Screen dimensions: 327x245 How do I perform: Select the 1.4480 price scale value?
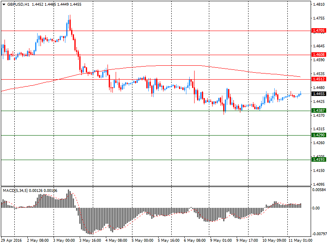[319, 88]
